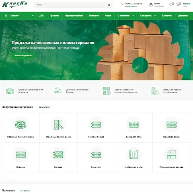
Task: Open the Полезное menu item
Action: (94, 16)
